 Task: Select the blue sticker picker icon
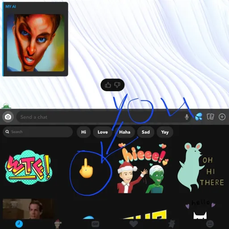coord(199,117)
